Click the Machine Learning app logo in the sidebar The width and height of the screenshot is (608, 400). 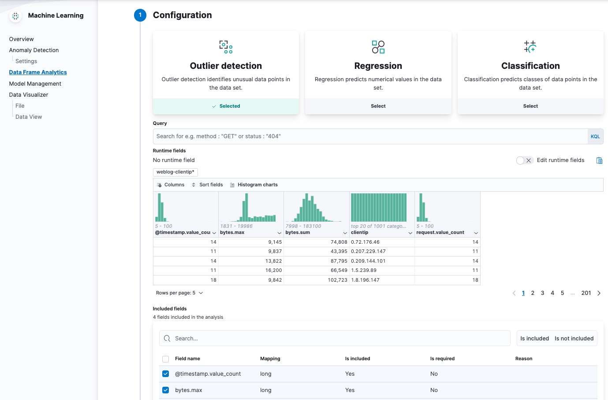click(15, 15)
